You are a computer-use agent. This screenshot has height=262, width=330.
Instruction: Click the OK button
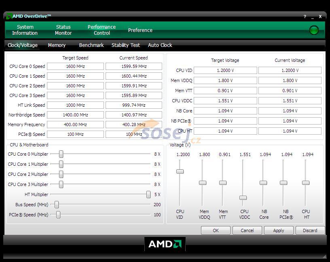tap(216, 230)
